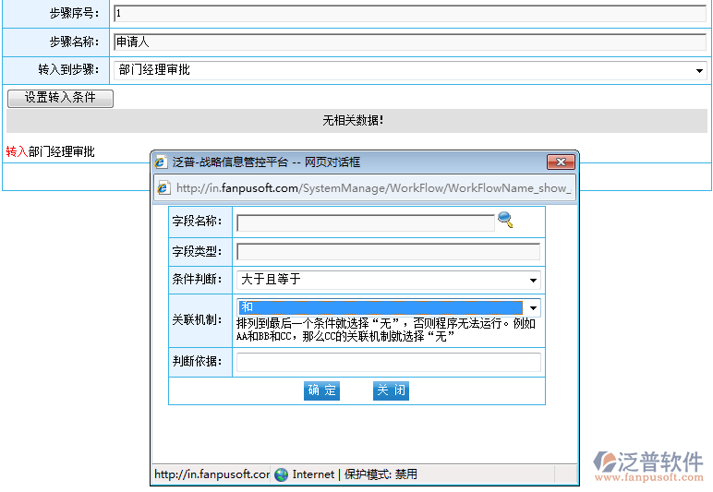Open the 关联机制 dropdown list
Screen dimensions: 713x492
click(533, 307)
